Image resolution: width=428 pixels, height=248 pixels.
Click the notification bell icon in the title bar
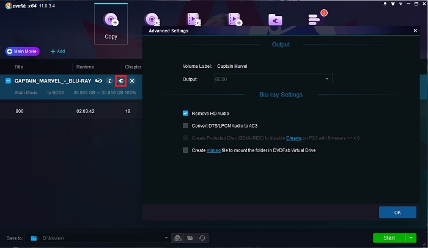385,4
